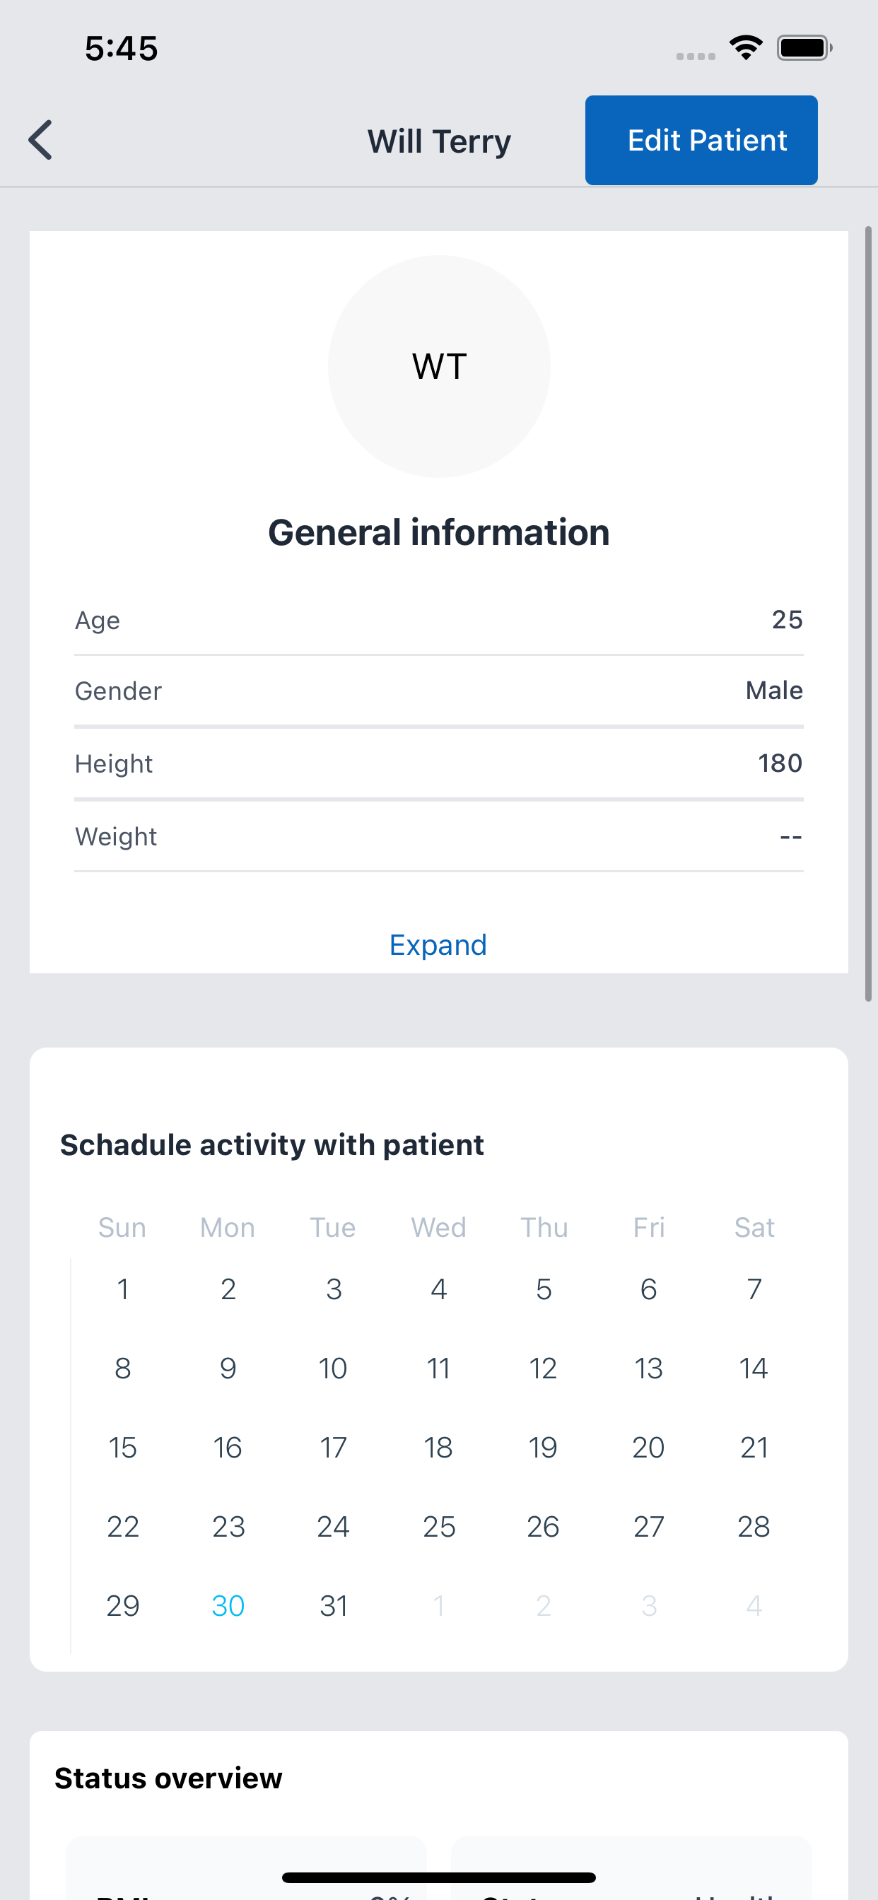Pick day 15 in the calendar

click(122, 1447)
